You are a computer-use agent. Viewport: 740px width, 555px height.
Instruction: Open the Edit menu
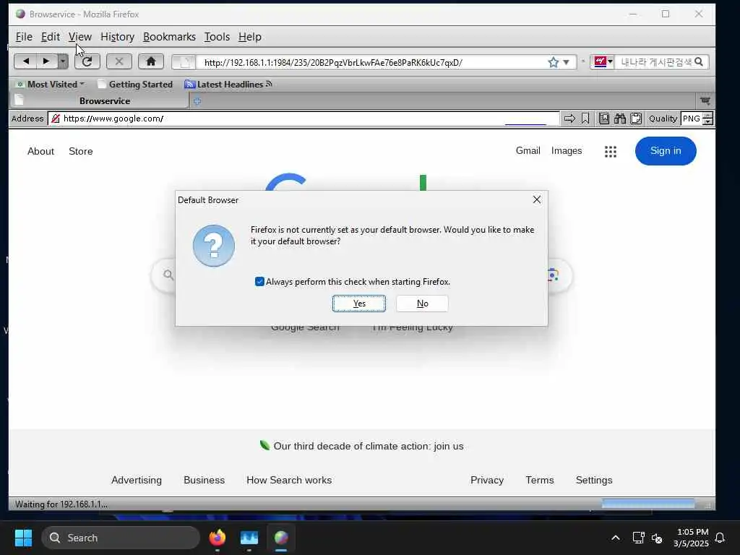point(50,37)
